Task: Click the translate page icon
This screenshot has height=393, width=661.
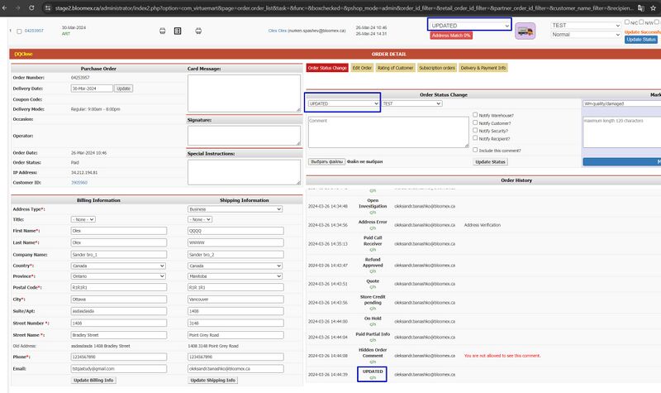Action: tap(641, 8)
